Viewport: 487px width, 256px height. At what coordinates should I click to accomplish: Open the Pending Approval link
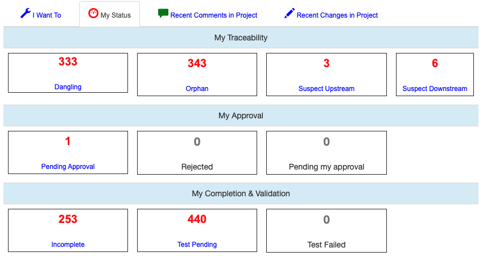click(x=68, y=167)
